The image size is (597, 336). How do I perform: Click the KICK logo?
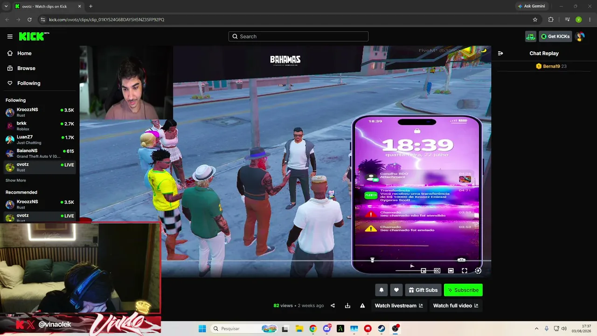[x=34, y=36]
